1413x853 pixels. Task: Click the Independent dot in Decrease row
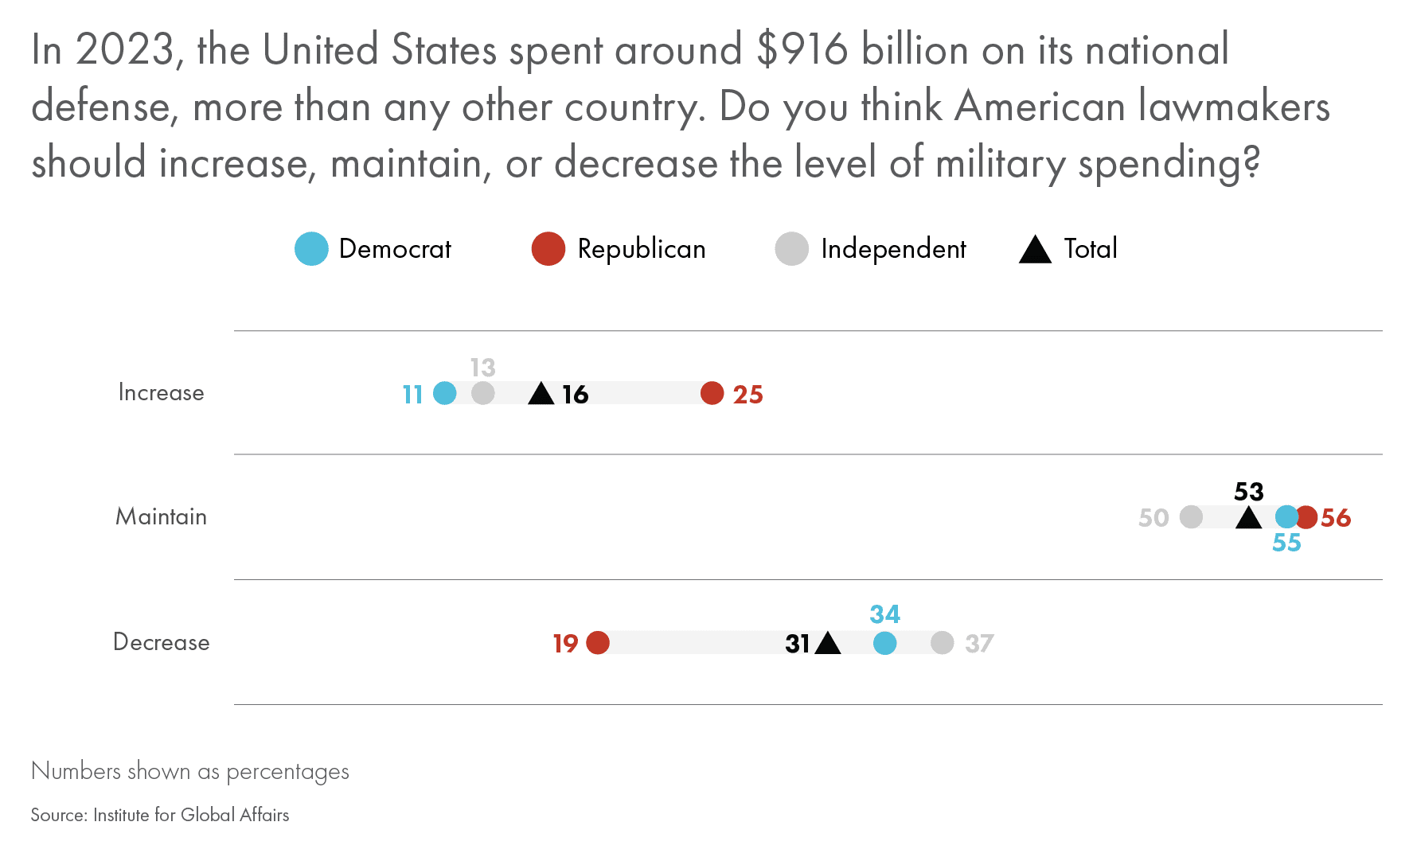pyautogui.click(x=942, y=643)
